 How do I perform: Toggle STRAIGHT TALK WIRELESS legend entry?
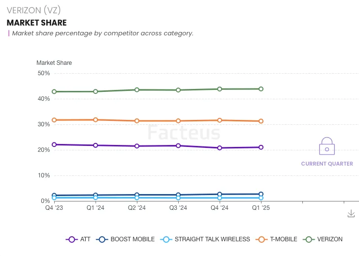(x=206, y=239)
